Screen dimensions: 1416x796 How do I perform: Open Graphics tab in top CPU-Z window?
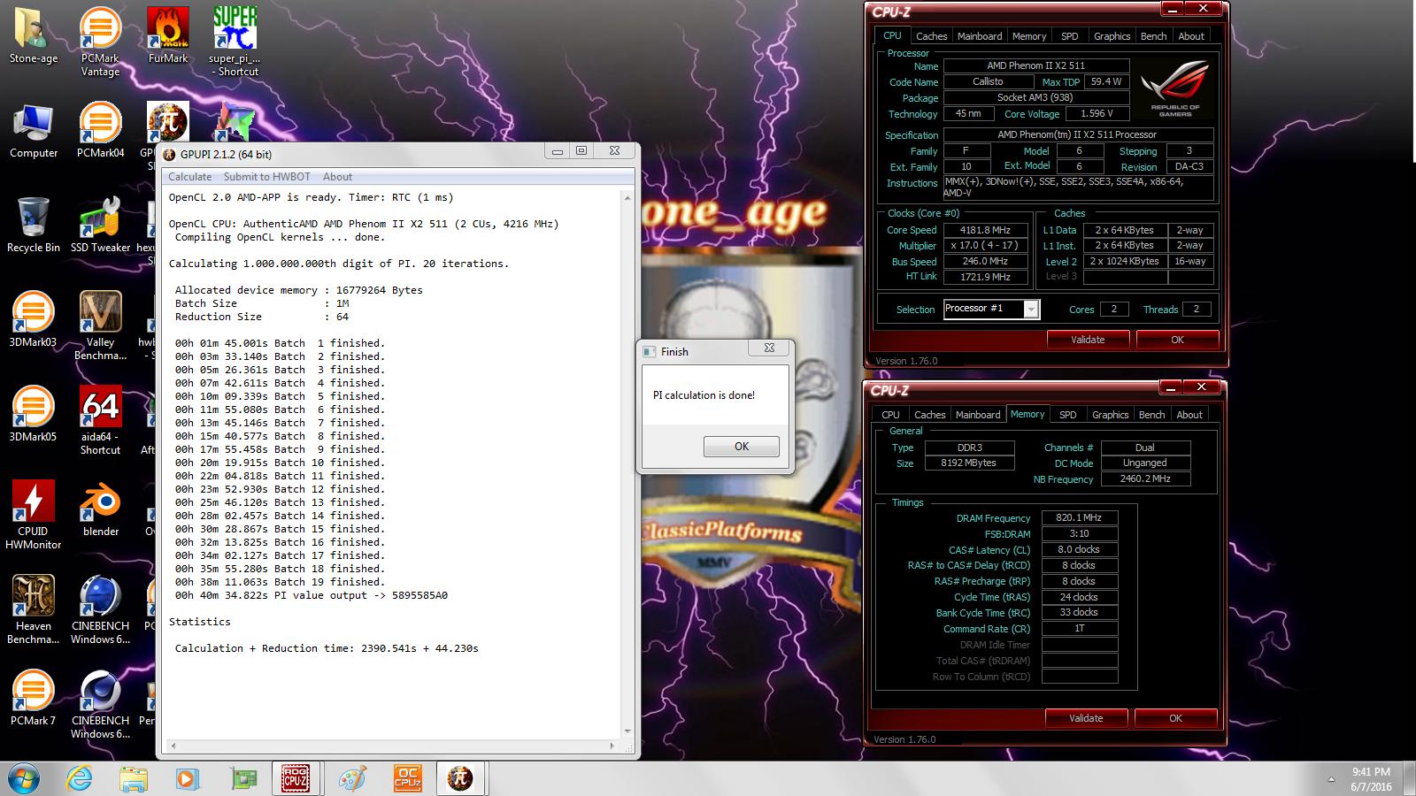pos(1112,36)
